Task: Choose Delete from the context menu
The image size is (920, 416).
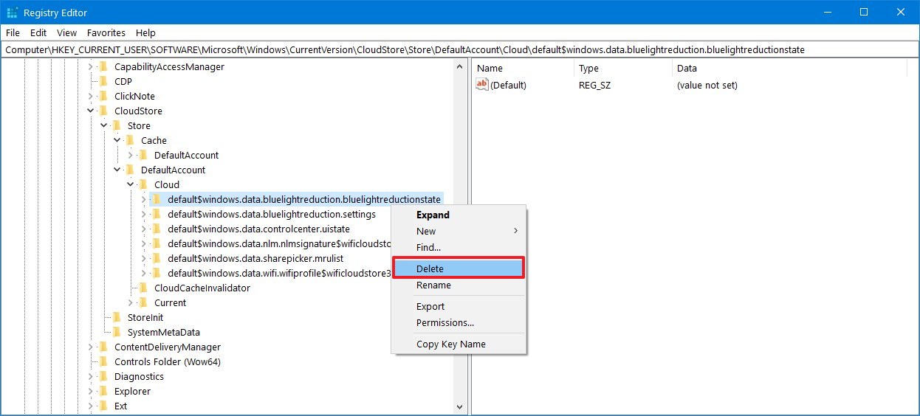Action: coord(459,268)
